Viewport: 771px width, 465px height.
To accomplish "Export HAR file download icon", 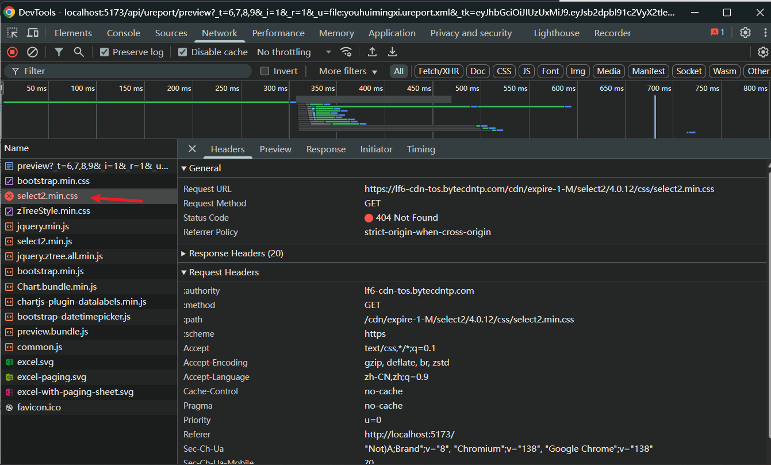I will pyautogui.click(x=392, y=52).
